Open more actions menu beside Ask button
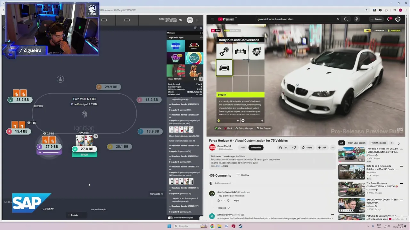Image resolution: width=410 pixels, height=230 pixels. (x=333, y=148)
